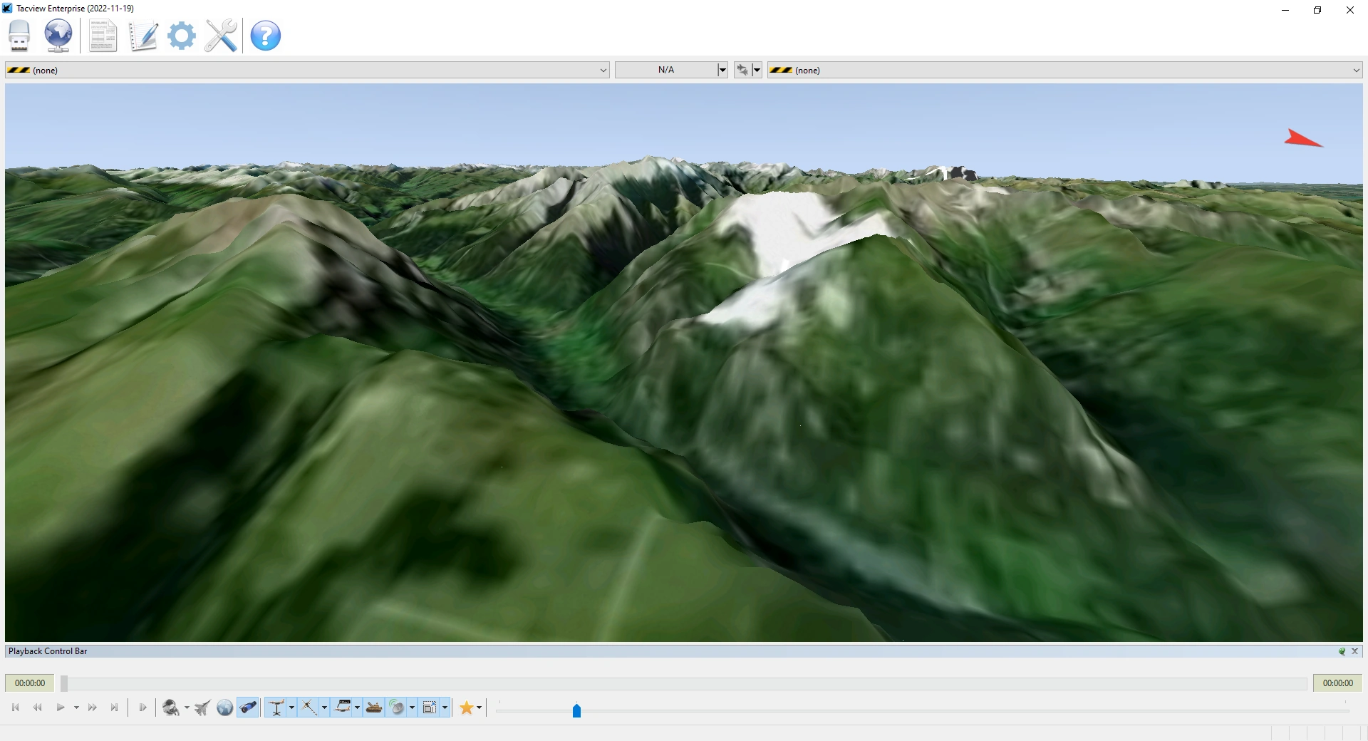Expand the trail lines options dropdown
Screen dimensions: 1368x741
[324, 708]
